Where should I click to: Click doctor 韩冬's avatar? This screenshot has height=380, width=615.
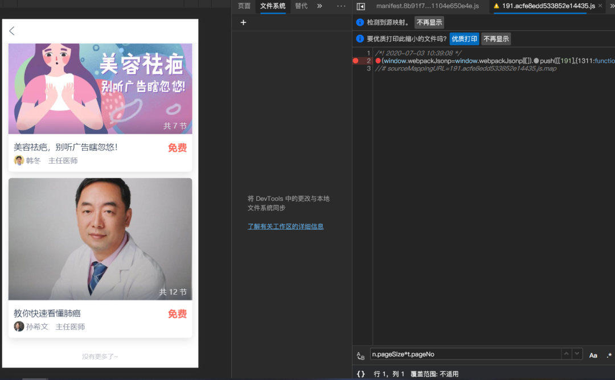19,160
